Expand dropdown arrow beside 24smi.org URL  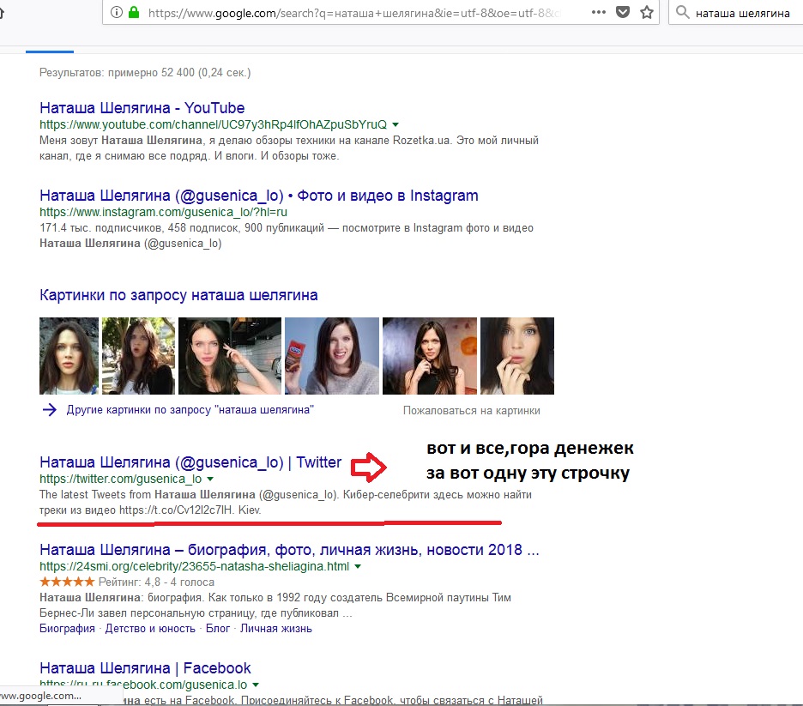coord(358,567)
